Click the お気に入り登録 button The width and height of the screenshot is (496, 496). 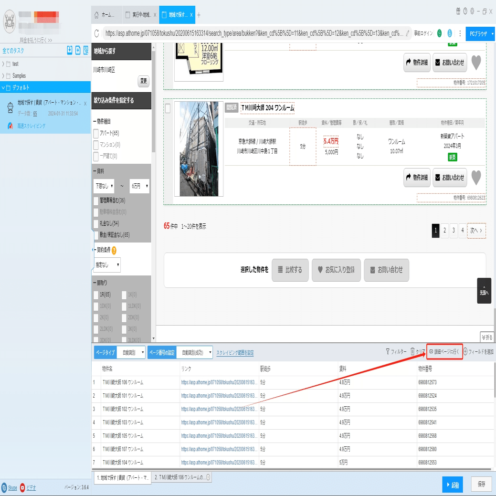(x=336, y=270)
